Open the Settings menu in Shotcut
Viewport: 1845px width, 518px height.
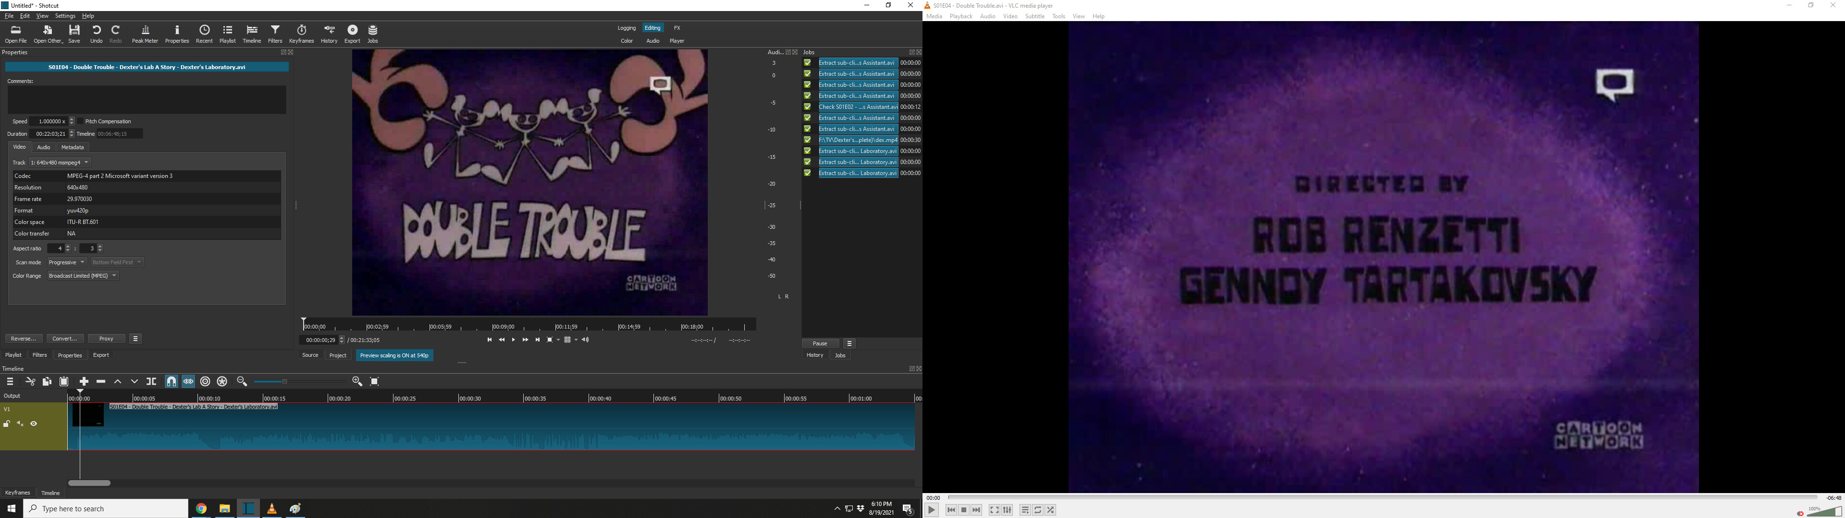[65, 16]
